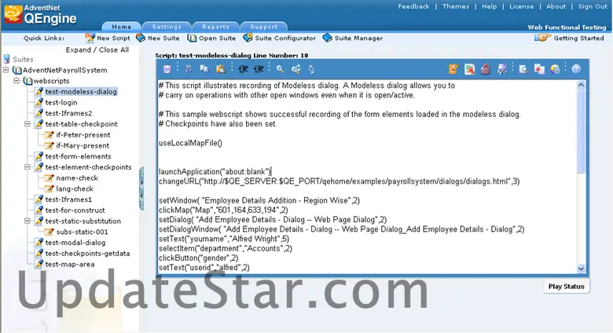Select the test-modal-dialog script
The width and height of the screenshot is (613, 333).
75,243
